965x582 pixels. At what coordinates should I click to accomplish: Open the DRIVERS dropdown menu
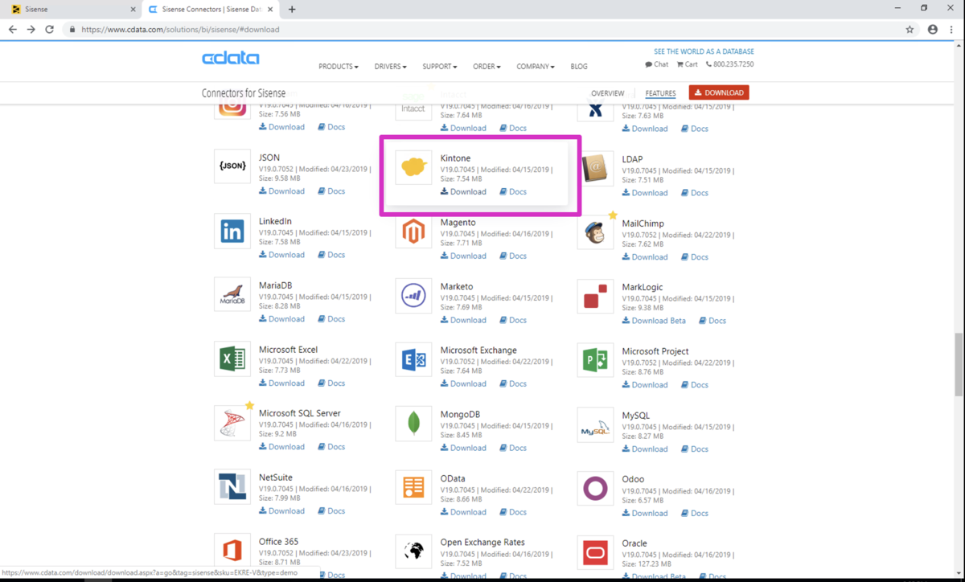tap(391, 67)
